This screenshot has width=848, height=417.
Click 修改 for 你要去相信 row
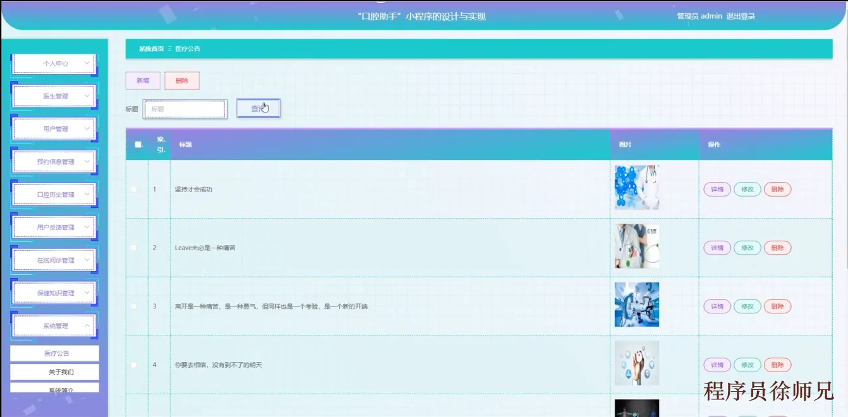(748, 365)
